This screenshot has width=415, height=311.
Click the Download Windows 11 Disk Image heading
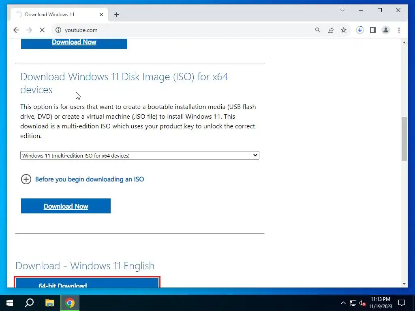(x=124, y=83)
